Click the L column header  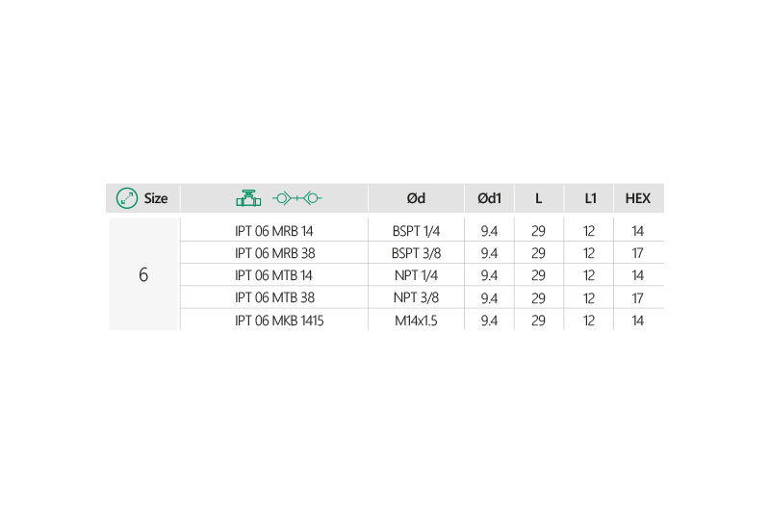[539, 198]
